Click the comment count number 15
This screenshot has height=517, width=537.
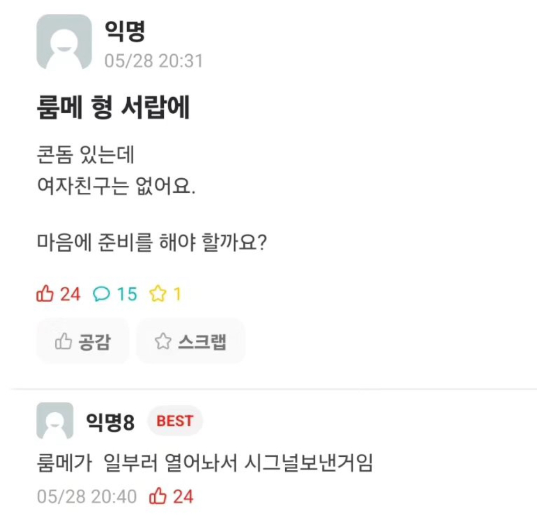127,294
